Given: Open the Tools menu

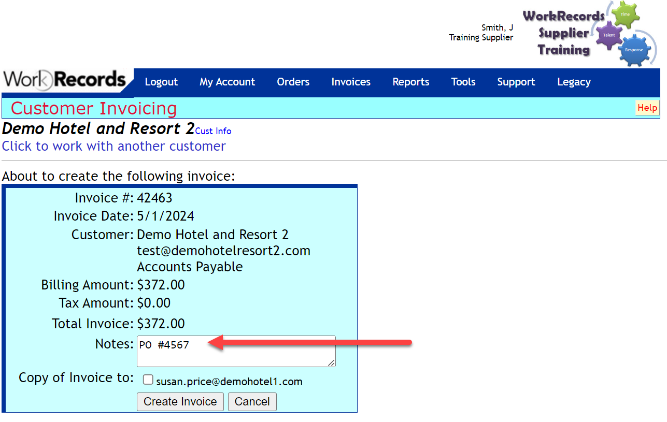Looking at the screenshot, I should point(463,82).
